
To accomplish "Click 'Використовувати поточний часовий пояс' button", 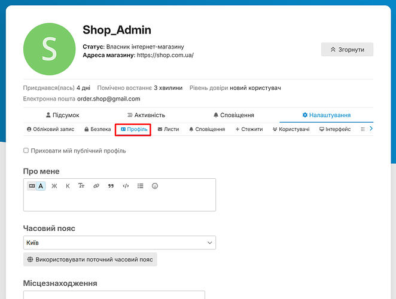I will pyautogui.click(x=90, y=260).
